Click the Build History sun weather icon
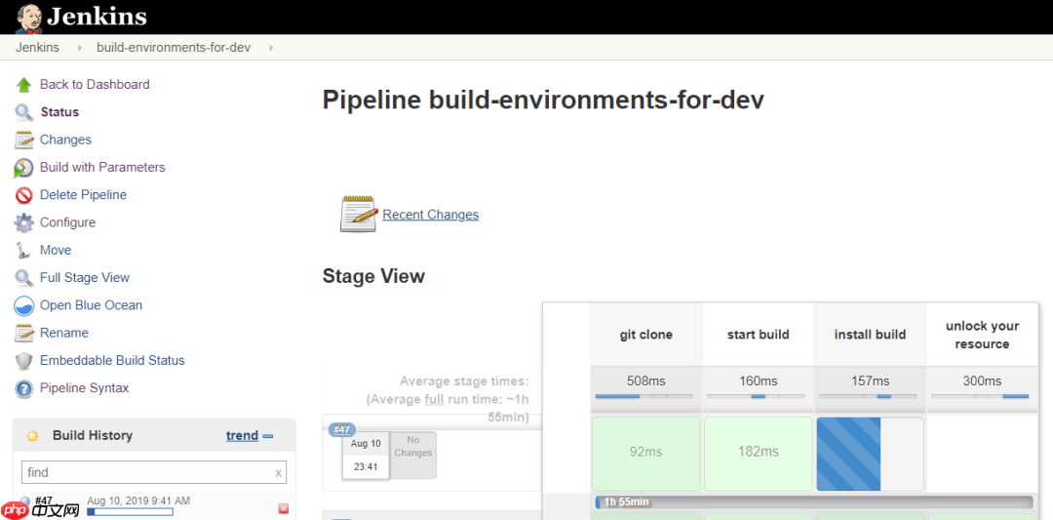 32,436
